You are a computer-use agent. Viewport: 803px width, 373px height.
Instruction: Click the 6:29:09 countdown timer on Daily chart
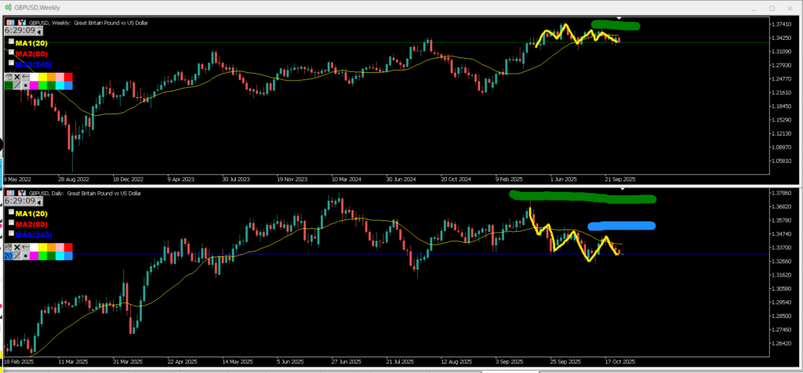pyautogui.click(x=20, y=201)
